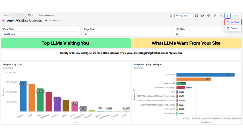
Task: Click the blue /robots.txt bar
Action: [205, 75]
